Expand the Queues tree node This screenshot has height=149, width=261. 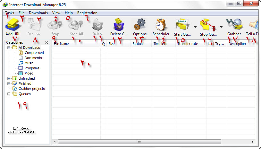click(x=9, y=94)
